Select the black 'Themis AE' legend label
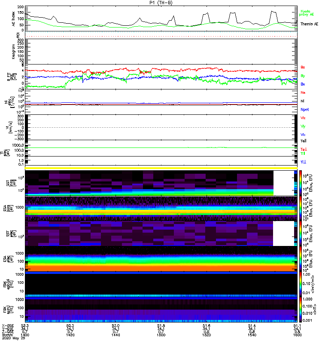 [309, 24]
